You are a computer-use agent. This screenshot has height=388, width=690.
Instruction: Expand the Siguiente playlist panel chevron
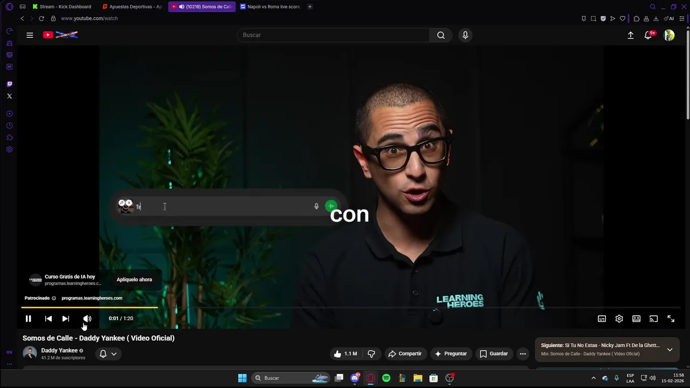pyautogui.click(x=670, y=349)
